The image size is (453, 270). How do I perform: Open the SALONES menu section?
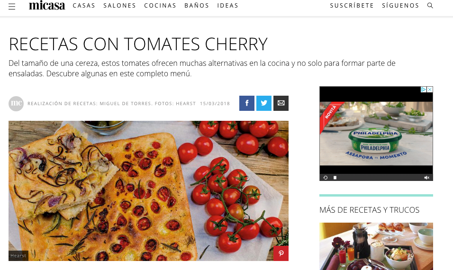point(119,6)
